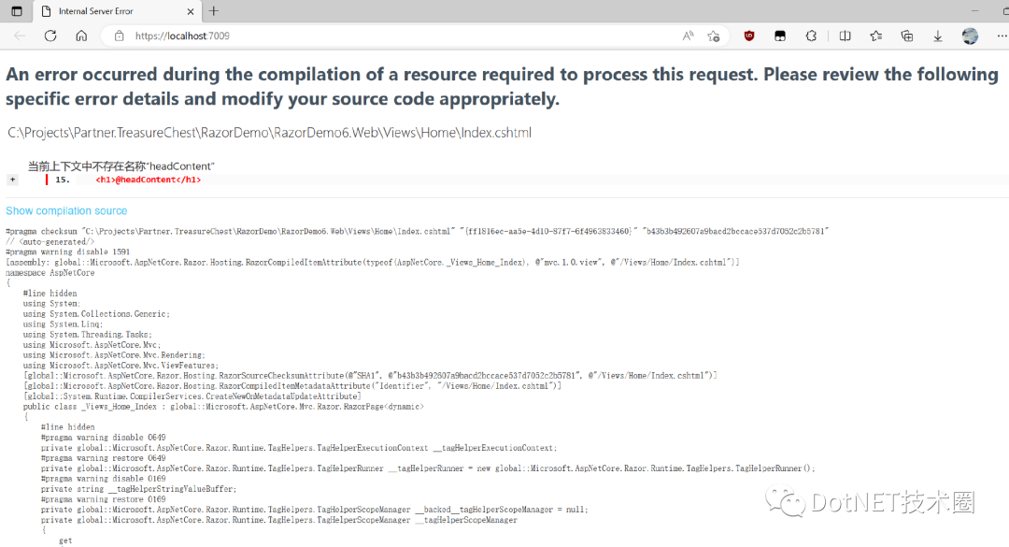Open a new tab with plus button

coord(214,11)
